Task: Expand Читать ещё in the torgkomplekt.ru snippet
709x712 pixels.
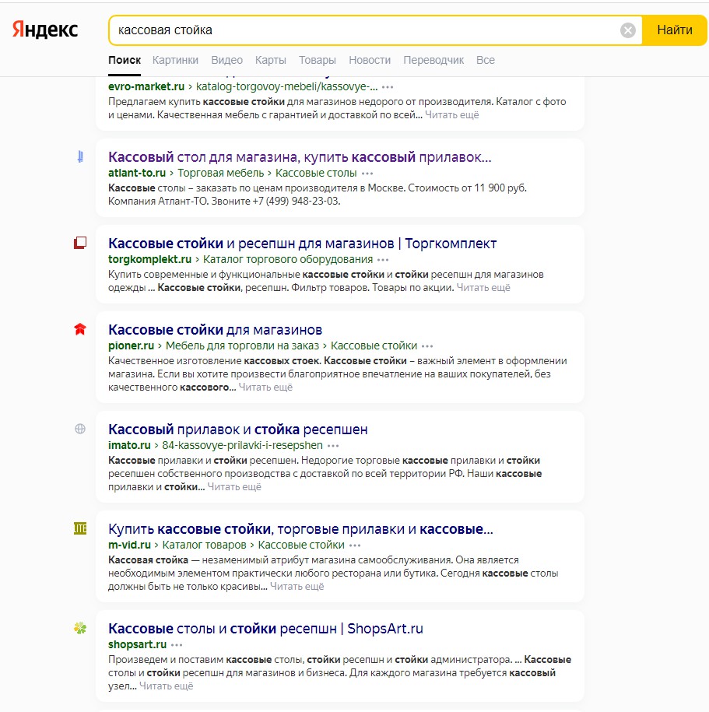Action: pyautogui.click(x=483, y=287)
